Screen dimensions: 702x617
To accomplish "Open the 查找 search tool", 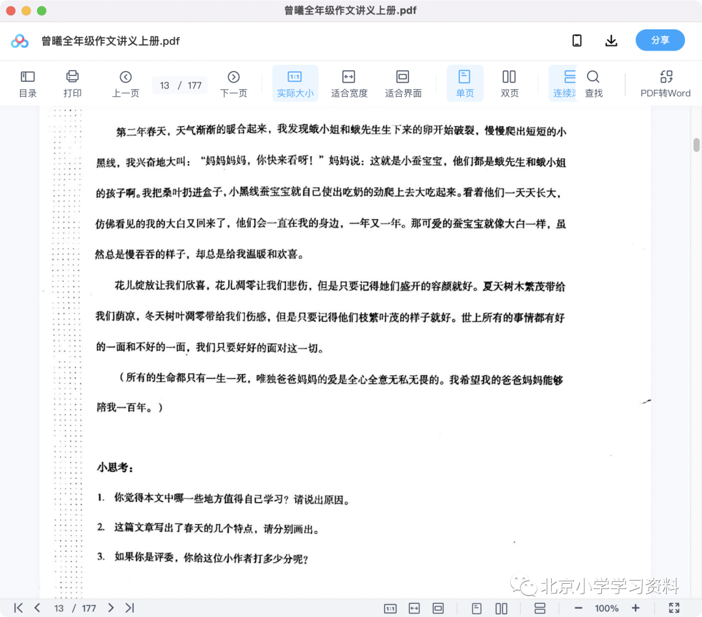I will 593,83.
